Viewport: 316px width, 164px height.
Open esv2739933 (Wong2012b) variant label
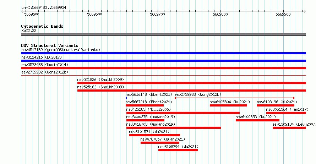point(198,94)
